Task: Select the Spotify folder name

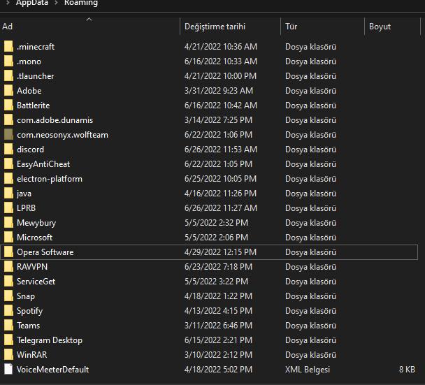Action: (30, 311)
